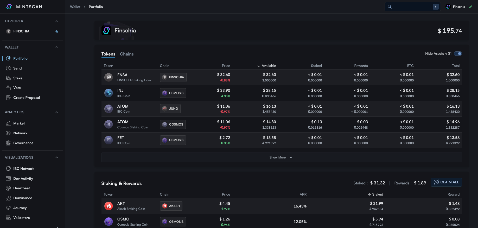Click the Rewards total $ 1.89
The height and width of the screenshot is (228, 478).
pyautogui.click(x=420, y=183)
